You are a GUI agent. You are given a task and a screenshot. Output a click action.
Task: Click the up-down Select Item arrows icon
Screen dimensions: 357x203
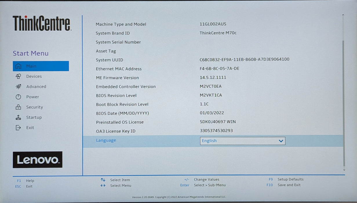click(x=103, y=180)
